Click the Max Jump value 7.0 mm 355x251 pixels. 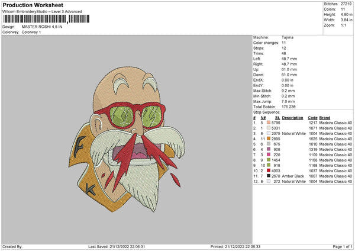pos(288,101)
